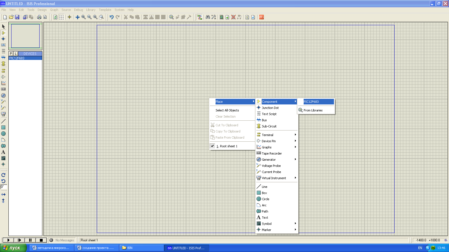Screen dimensions: 449x252
Task: Select the Graph mode sidebar icon
Action: click(3, 83)
